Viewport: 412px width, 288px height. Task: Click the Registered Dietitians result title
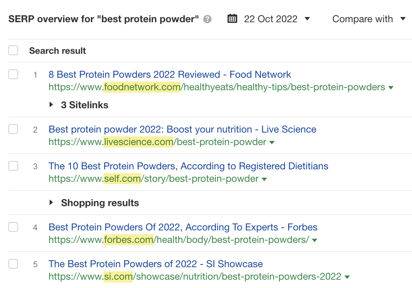[188, 166]
